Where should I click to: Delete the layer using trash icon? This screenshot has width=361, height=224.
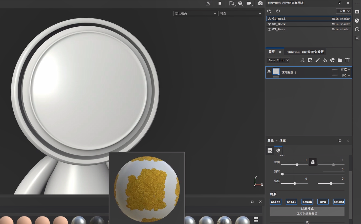pyautogui.click(x=347, y=60)
